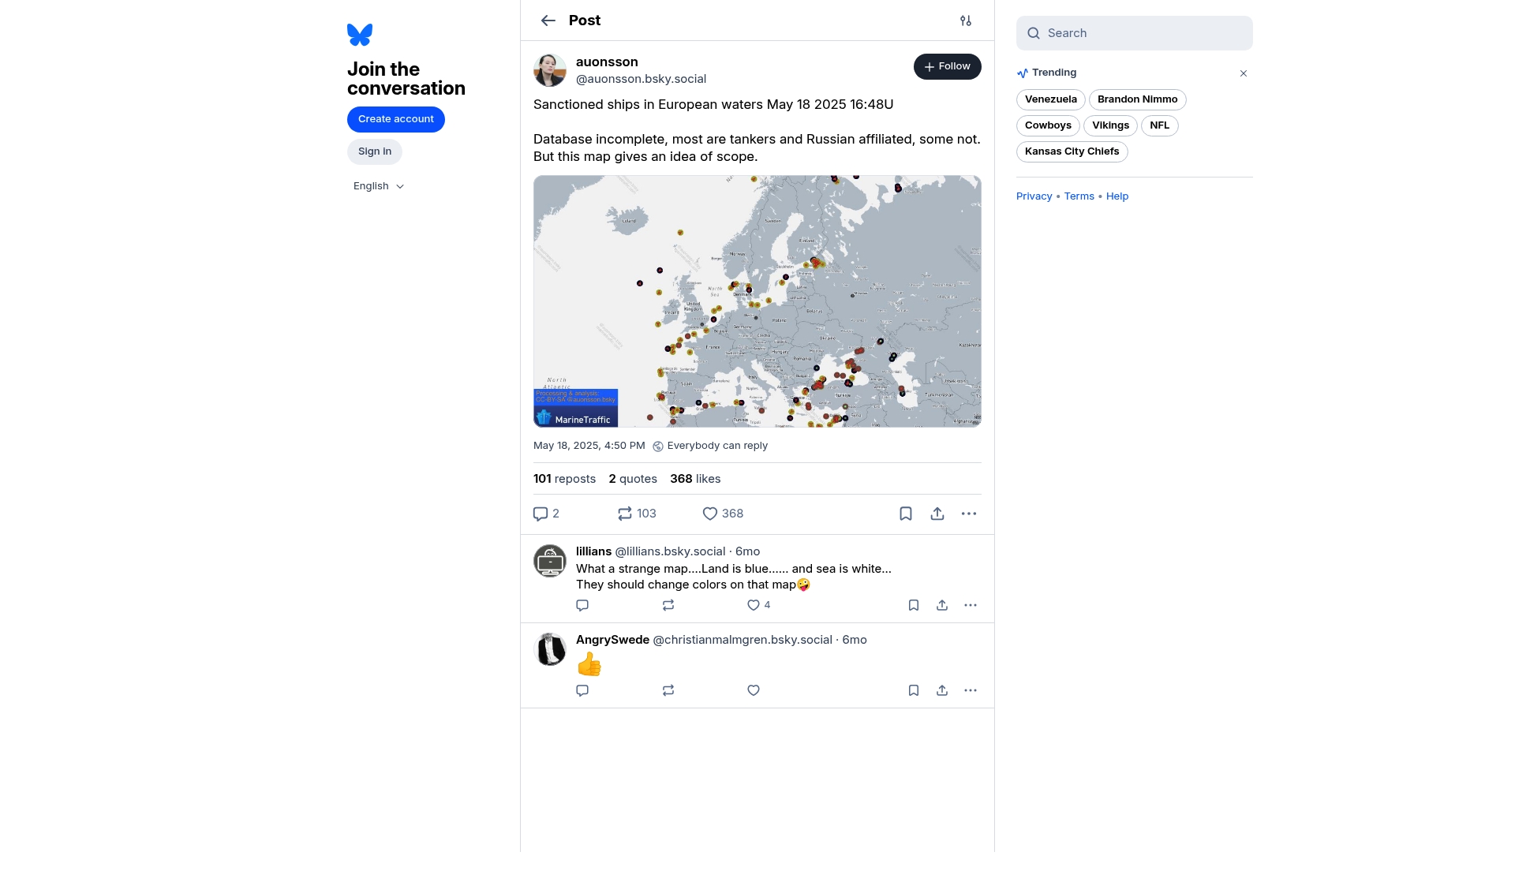Image resolution: width=1515 pixels, height=893 pixels.
Task: Bookmark the main sanctioned ships post
Action: (x=906, y=514)
